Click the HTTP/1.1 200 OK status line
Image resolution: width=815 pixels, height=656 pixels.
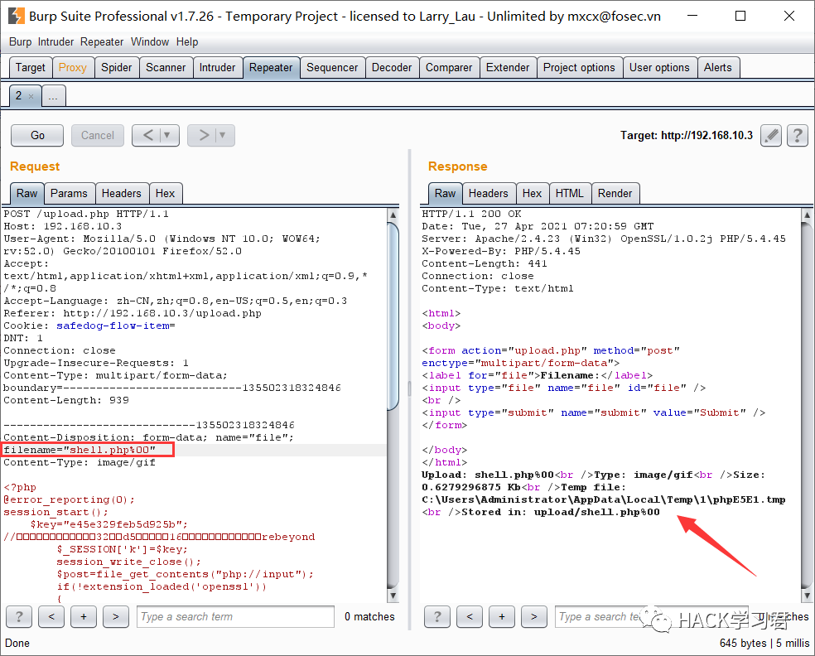472,215
